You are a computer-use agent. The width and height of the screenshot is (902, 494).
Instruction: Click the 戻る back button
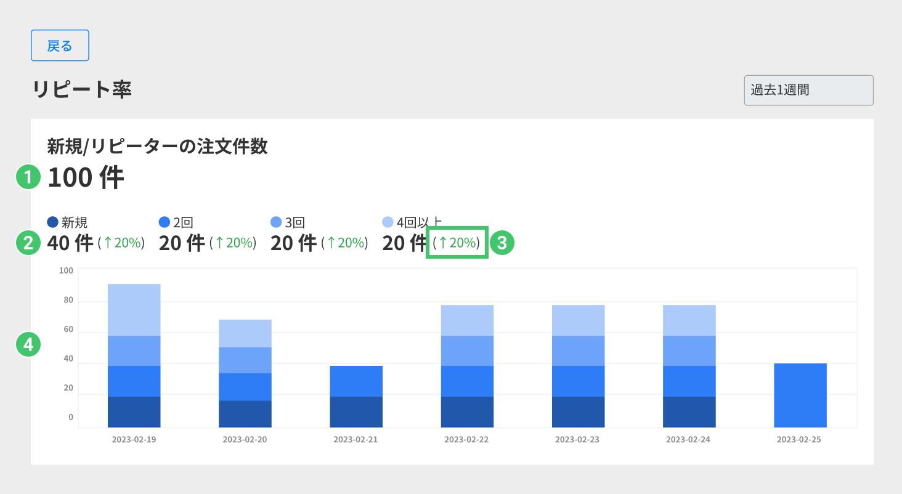click(x=60, y=46)
